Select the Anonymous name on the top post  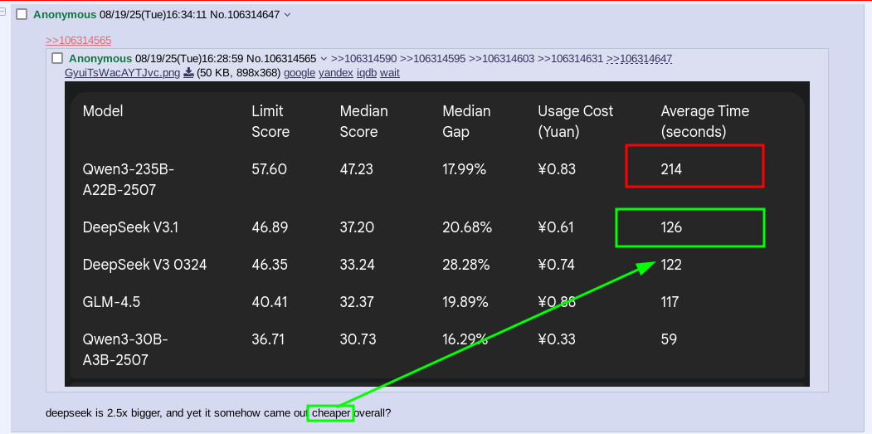pos(65,15)
